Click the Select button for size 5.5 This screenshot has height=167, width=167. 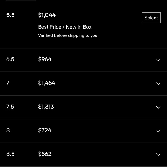[x=151, y=18]
